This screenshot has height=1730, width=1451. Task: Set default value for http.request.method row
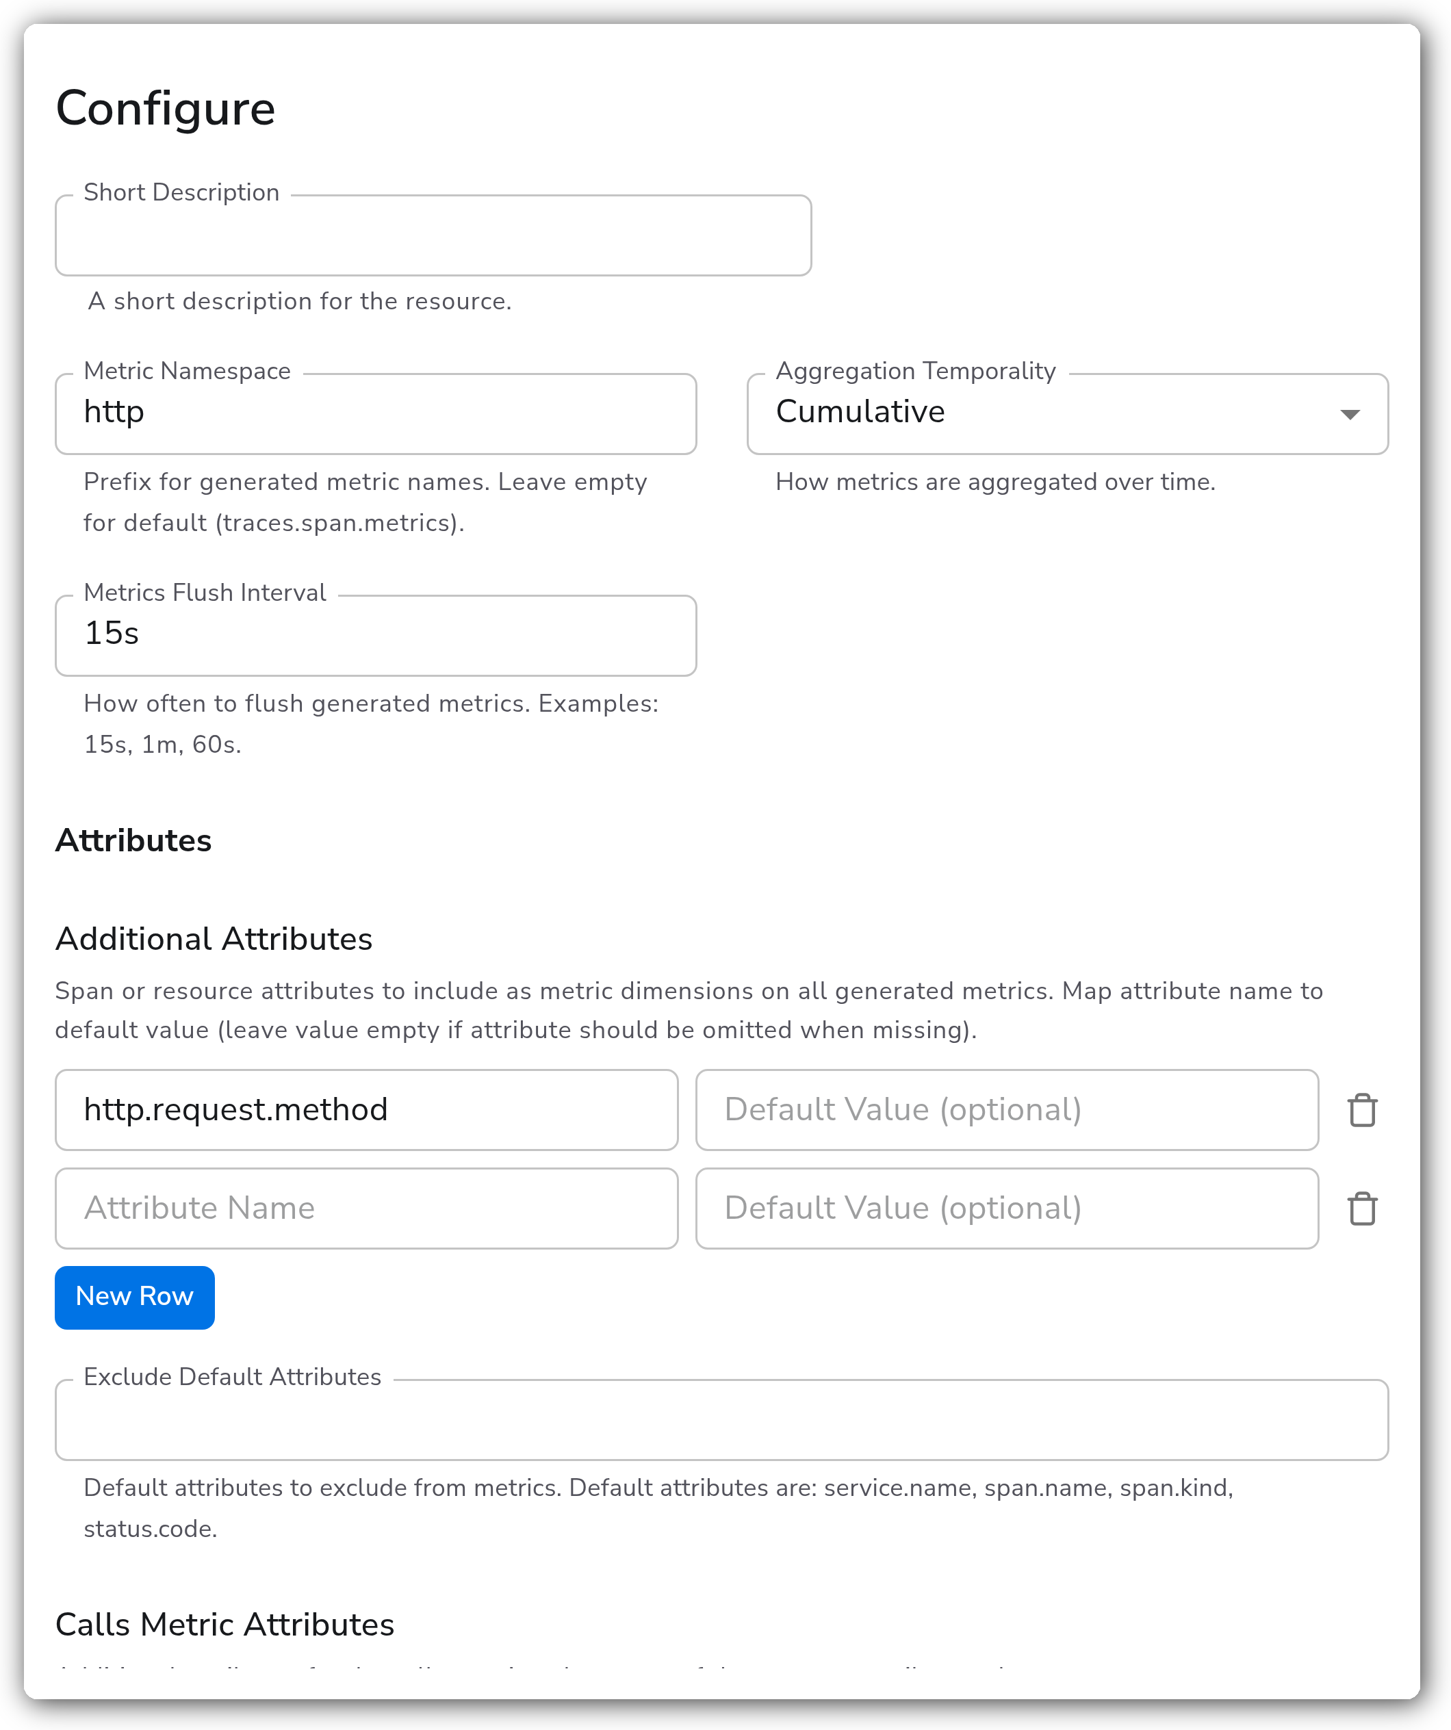(1007, 1110)
